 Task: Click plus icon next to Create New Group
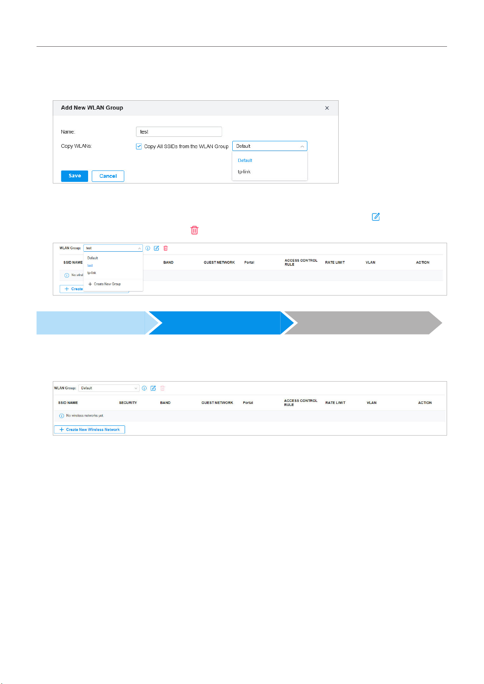pos(90,284)
